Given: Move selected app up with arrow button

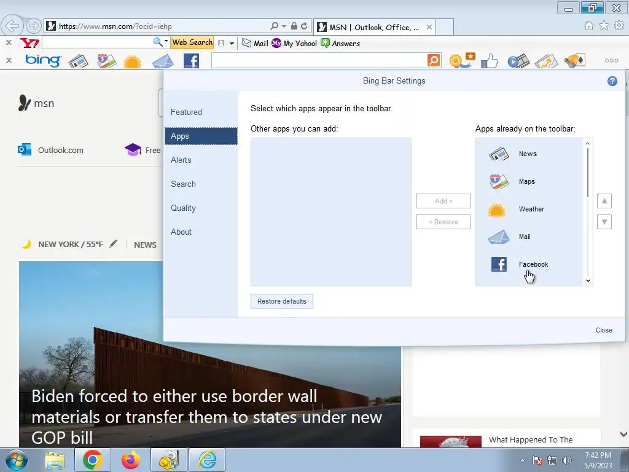Looking at the screenshot, I should pyautogui.click(x=604, y=201).
